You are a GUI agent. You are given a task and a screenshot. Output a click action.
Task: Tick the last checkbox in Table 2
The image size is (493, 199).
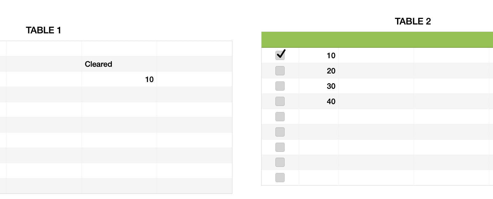(280, 178)
